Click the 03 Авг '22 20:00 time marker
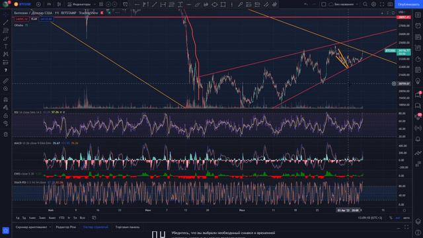 pos(348,210)
